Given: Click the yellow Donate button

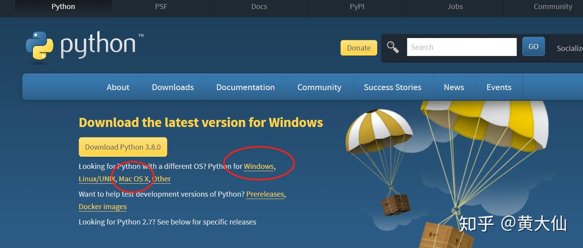Looking at the screenshot, I should tap(359, 48).
